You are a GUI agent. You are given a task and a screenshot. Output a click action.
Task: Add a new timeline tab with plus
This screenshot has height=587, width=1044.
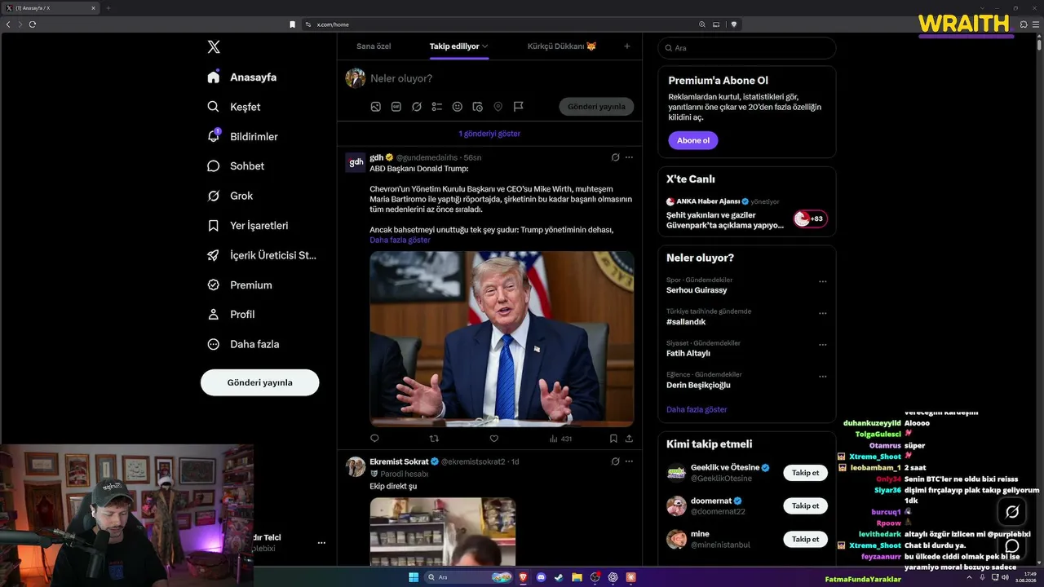click(627, 46)
